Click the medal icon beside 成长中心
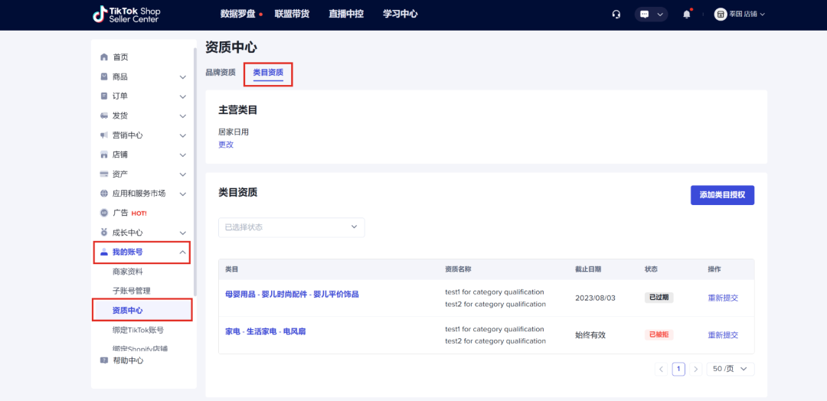This screenshot has height=401, width=827. point(104,233)
